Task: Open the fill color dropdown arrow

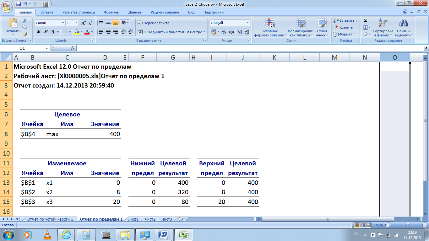Action: pos(81,32)
